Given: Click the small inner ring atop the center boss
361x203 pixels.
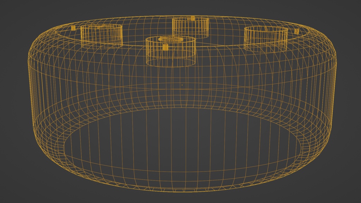Looking at the screenshot, I should (171, 39).
